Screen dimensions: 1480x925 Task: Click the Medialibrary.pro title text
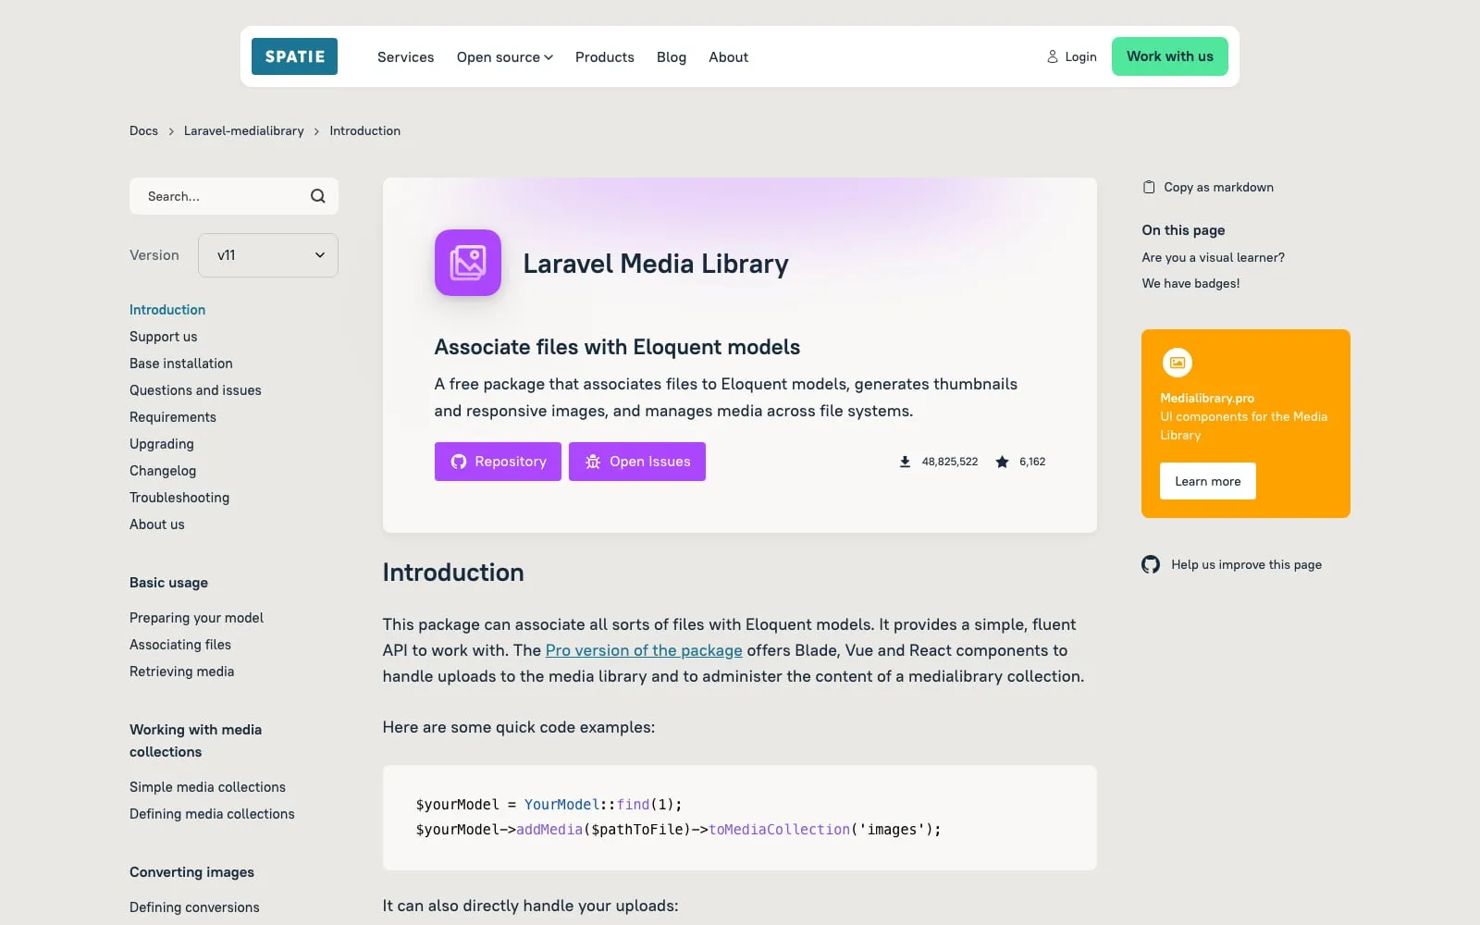coord(1207,398)
